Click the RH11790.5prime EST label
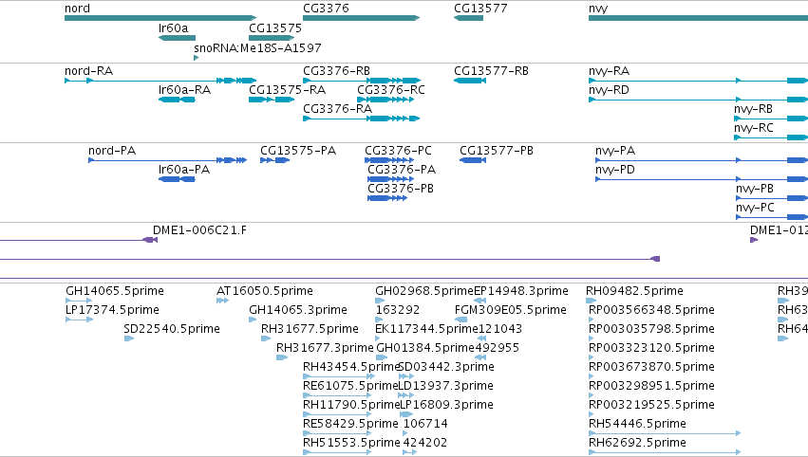The image size is (808, 457). 351,405
